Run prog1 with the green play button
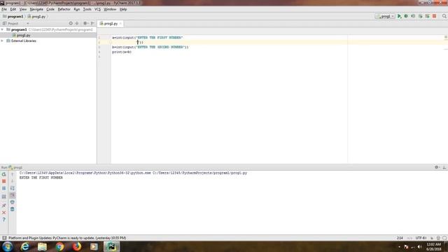The width and height of the screenshot is (448, 252). [x=399, y=16]
